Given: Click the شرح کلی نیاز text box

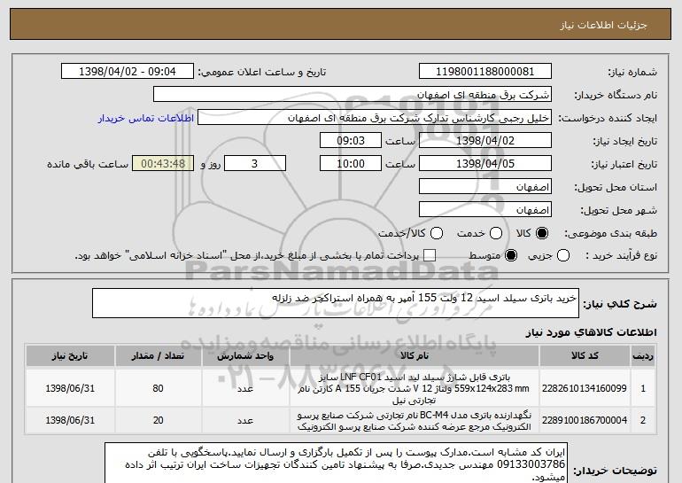Looking at the screenshot, I should click(336, 303).
